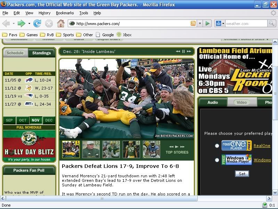Click the Firefox logo in title bar
The height and width of the screenshot is (209, 278).
pyautogui.click(x=3, y=4)
